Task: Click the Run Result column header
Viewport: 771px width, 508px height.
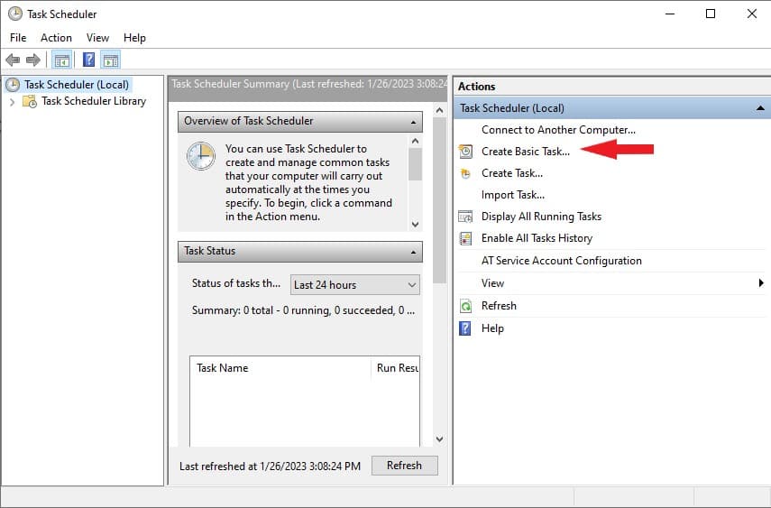Action: click(x=396, y=368)
